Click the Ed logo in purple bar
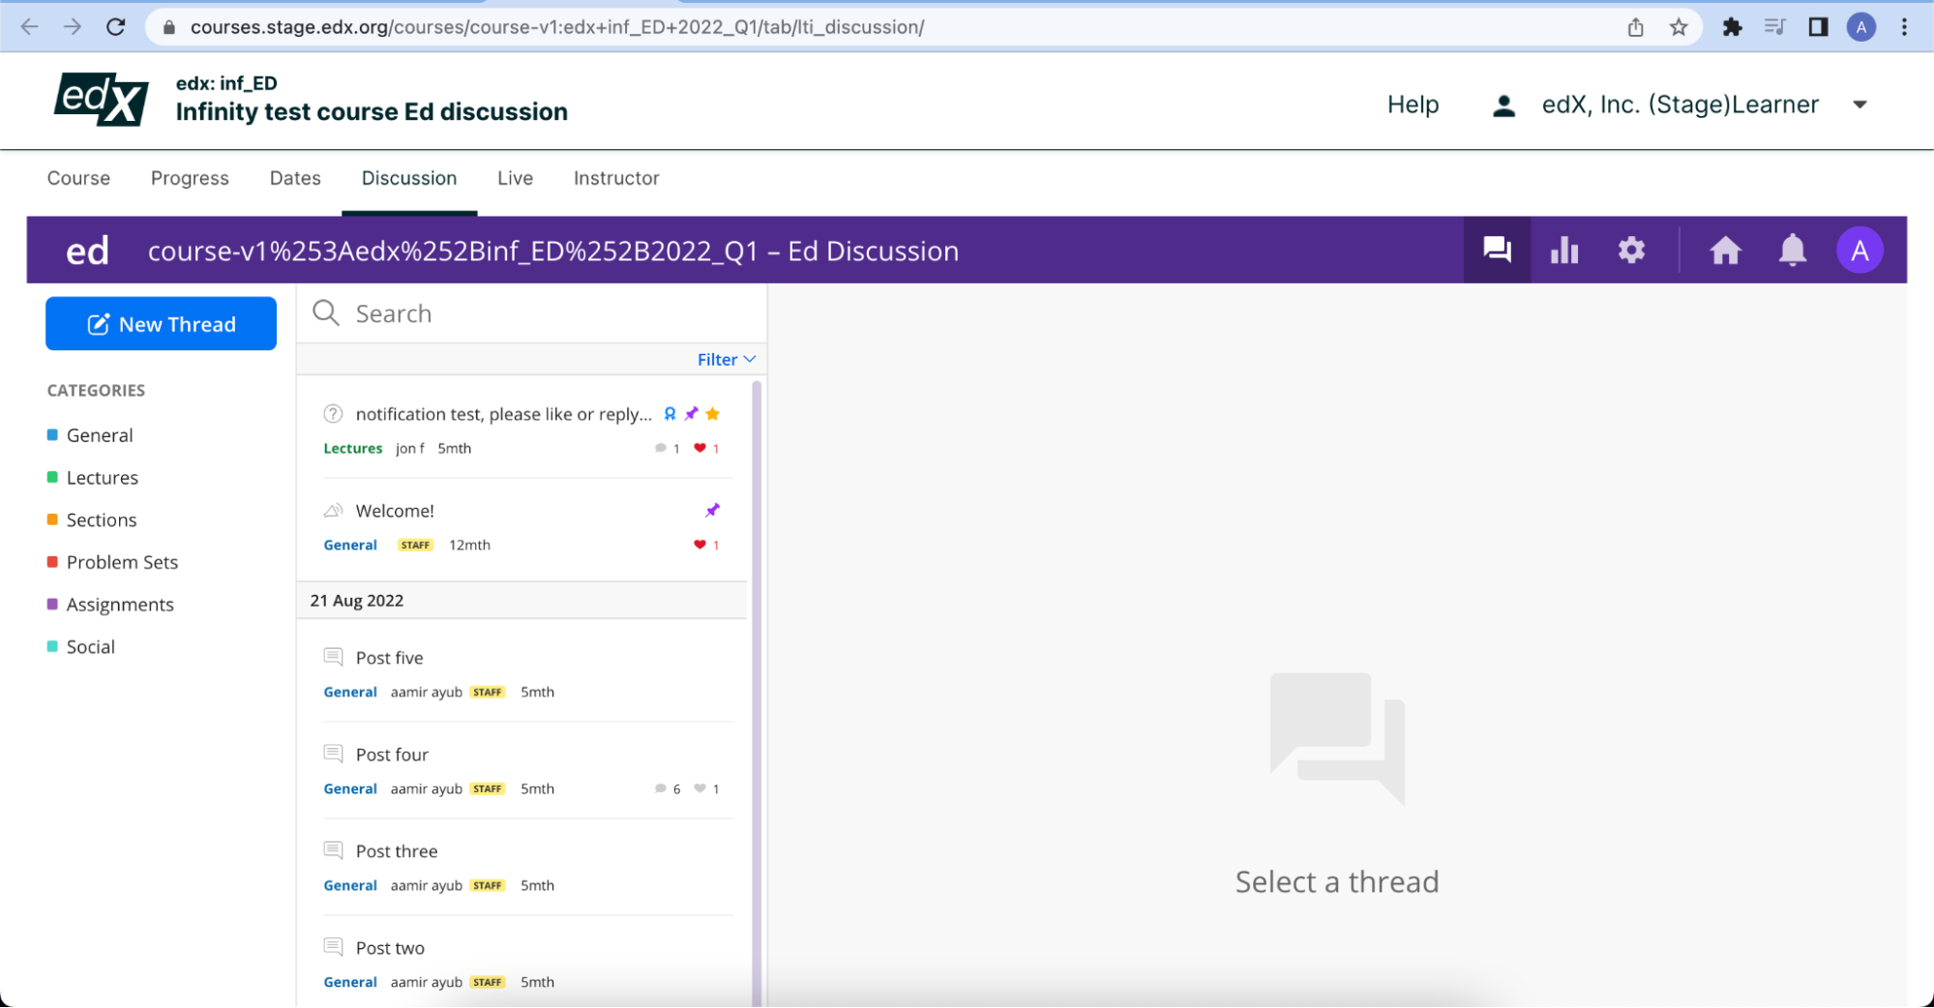 pyautogui.click(x=87, y=251)
